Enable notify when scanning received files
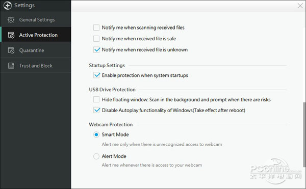 tap(96, 28)
